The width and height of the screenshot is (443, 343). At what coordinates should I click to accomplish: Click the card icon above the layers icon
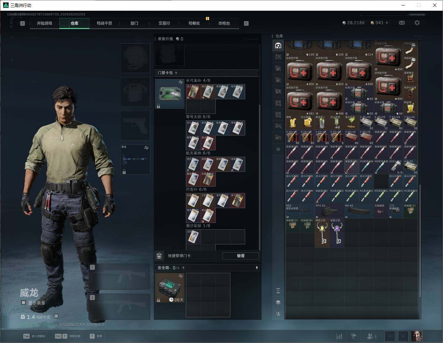point(278,290)
